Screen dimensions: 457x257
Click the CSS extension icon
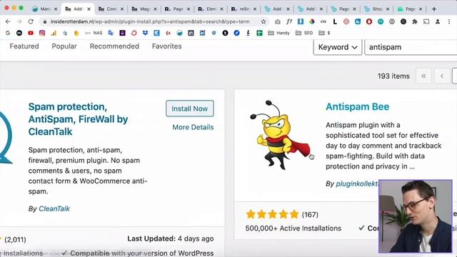click(x=323, y=21)
